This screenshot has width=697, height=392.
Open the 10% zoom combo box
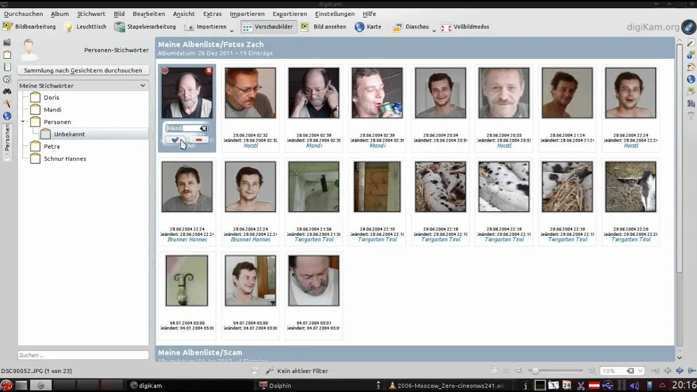pos(622,371)
